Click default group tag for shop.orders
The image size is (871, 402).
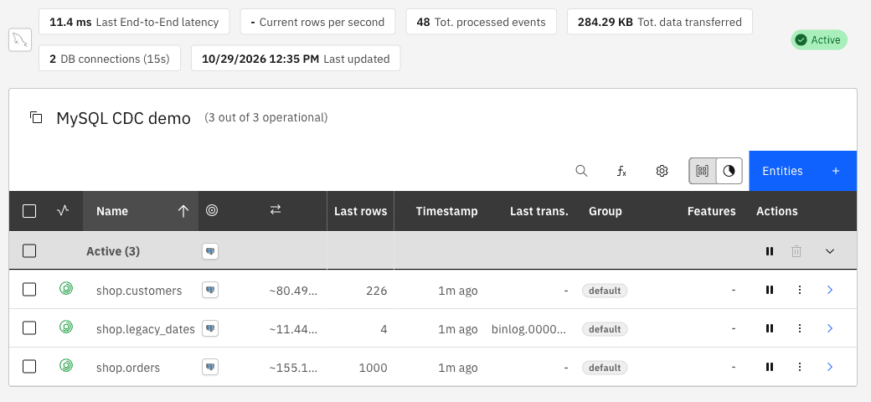tap(605, 368)
